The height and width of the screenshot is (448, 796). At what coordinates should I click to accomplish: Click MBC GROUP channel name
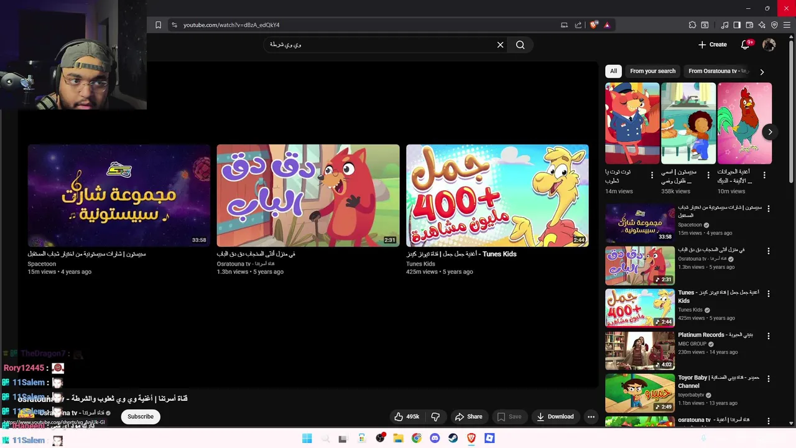(x=692, y=343)
